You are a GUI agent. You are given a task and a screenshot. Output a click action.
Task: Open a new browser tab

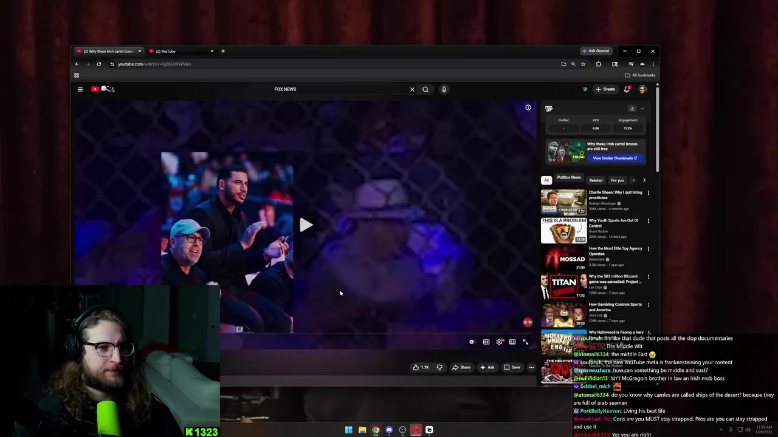click(222, 51)
